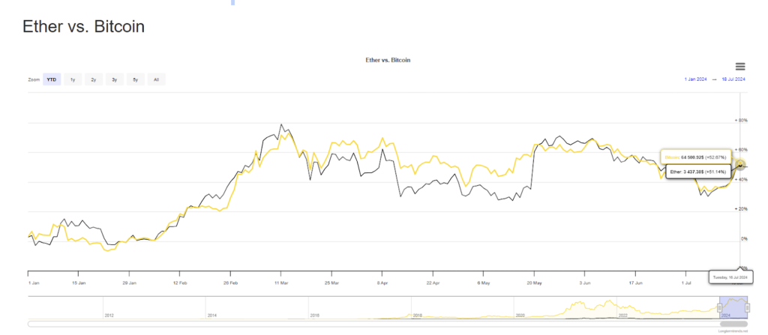Select the YTD zoom button
This screenshot has width=768, height=335.
pos(52,79)
